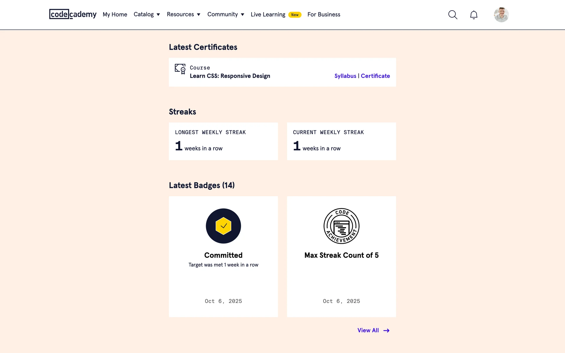This screenshot has width=565, height=353.
Task: Open For Business page
Action: [x=324, y=14]
